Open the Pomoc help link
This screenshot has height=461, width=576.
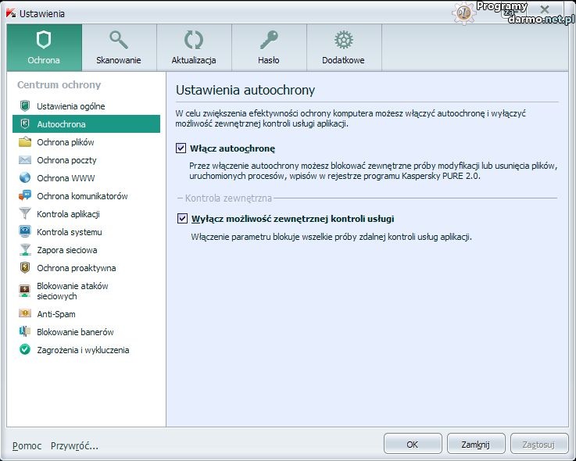tap(27, 445)
